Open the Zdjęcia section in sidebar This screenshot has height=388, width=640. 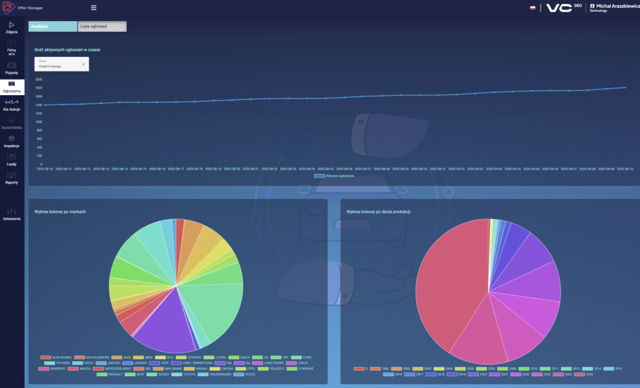(x=12, y=26)
